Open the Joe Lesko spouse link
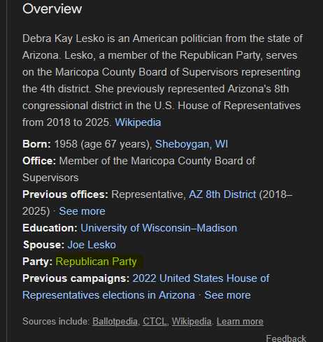The width and height of the screenshot is (323, 342). (x=92, y=245)
